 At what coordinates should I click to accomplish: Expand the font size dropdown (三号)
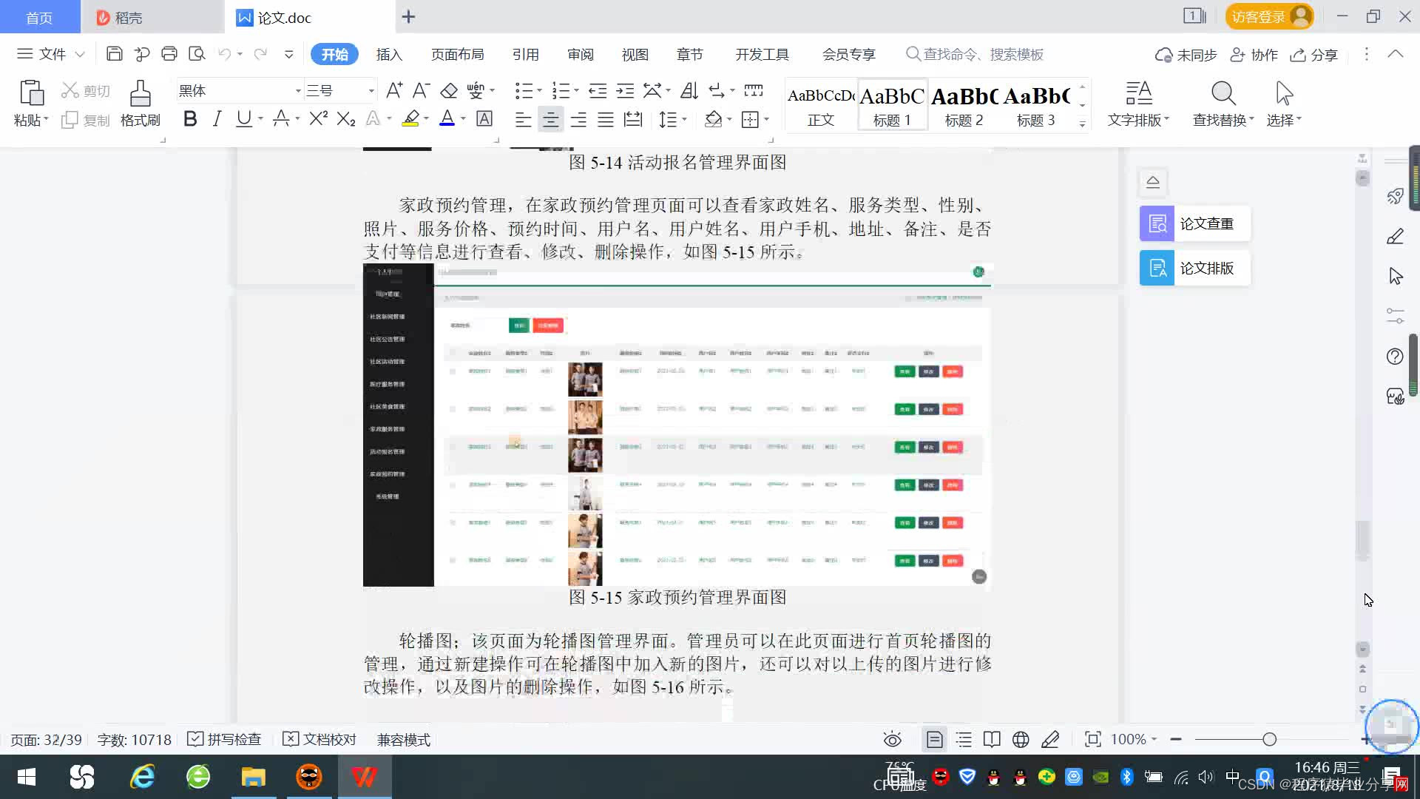371,91
